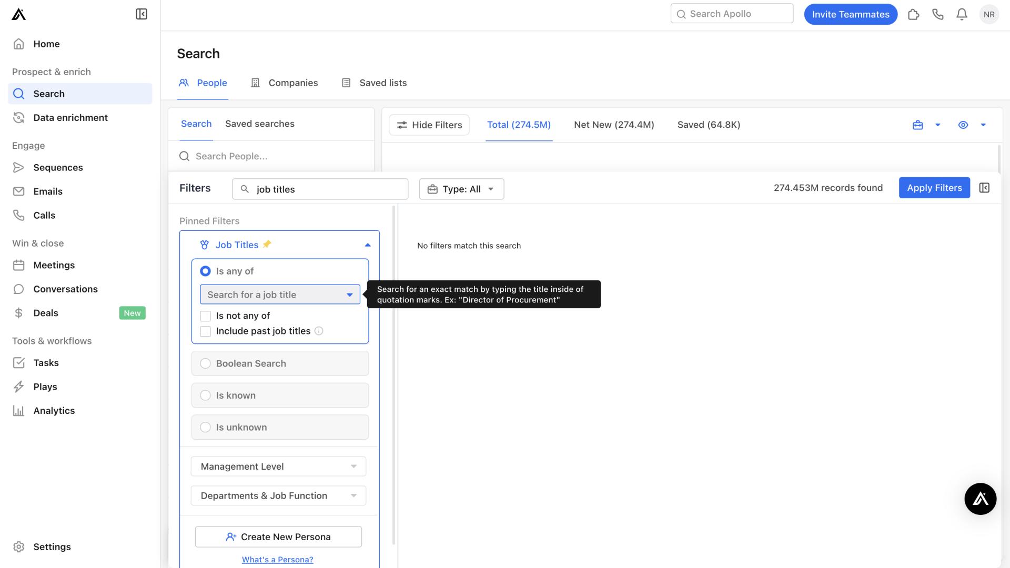The image size is (1010, 568).
Task: Select the Saved searches tab
Action: (260, 124)
